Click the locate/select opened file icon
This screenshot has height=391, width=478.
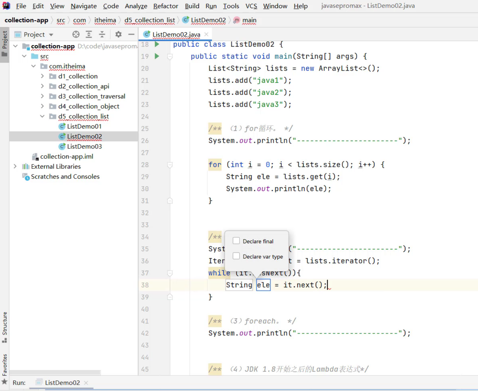(x=76, y=34)
